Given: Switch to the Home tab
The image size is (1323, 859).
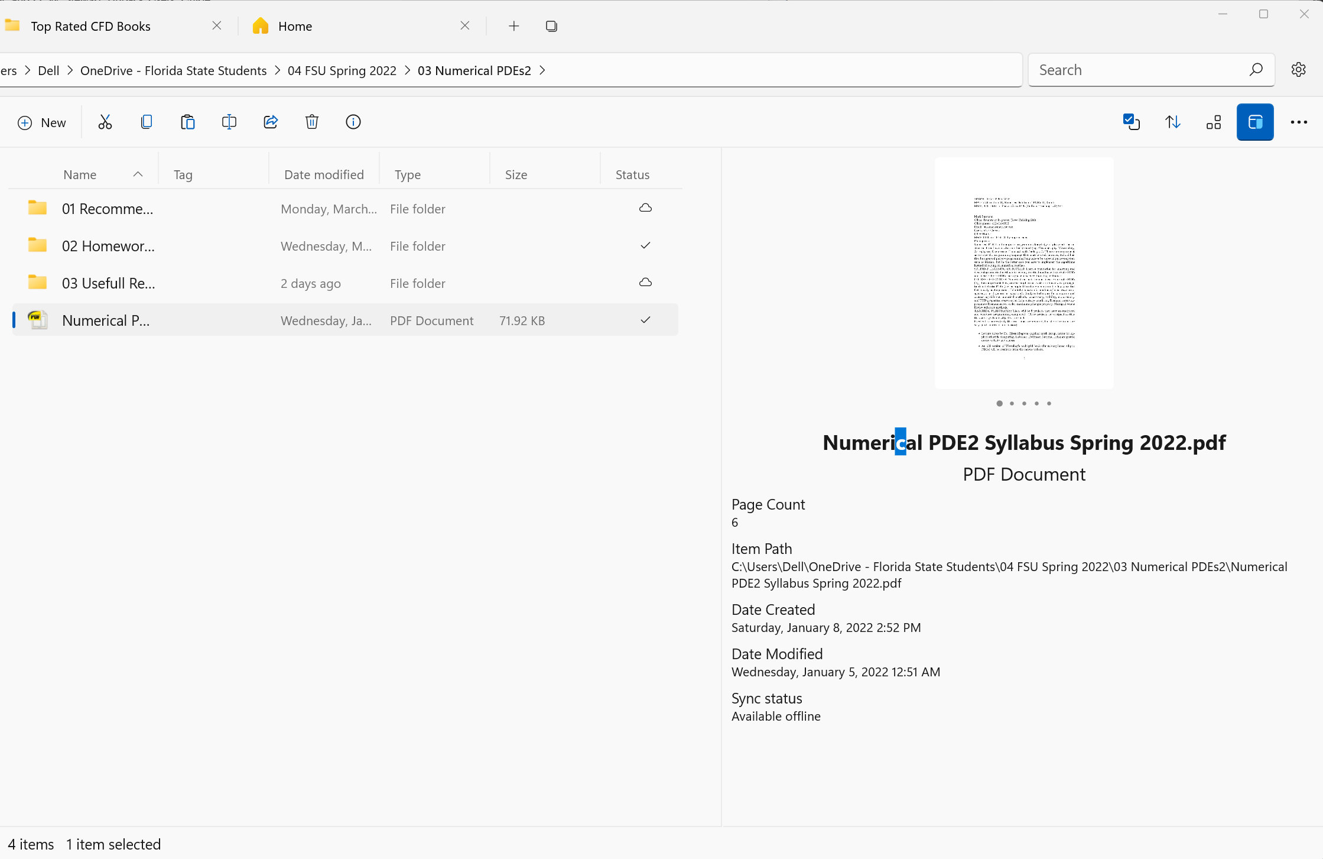Looking at the screenshot, I should pos(295,26).
